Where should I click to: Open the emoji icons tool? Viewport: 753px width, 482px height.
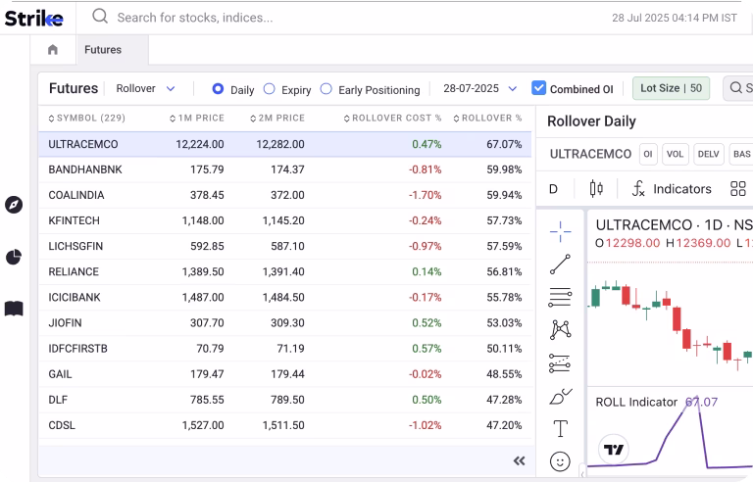pos(560,460)
